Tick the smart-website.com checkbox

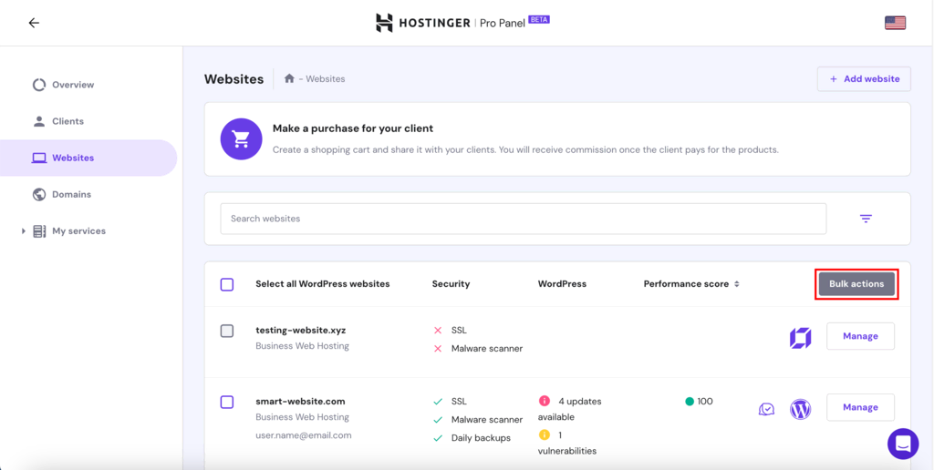click(x=227, y=403)
